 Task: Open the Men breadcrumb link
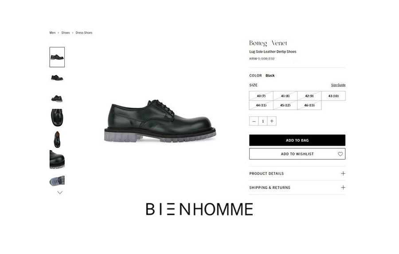tap(52, 32)
